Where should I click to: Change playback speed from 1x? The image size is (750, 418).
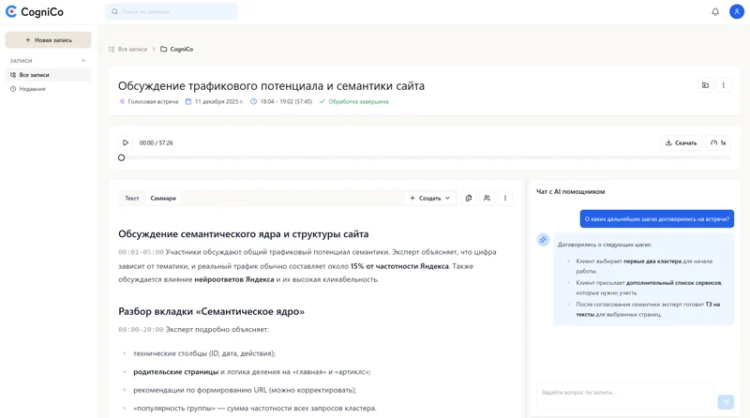click(x=718, y=143)
